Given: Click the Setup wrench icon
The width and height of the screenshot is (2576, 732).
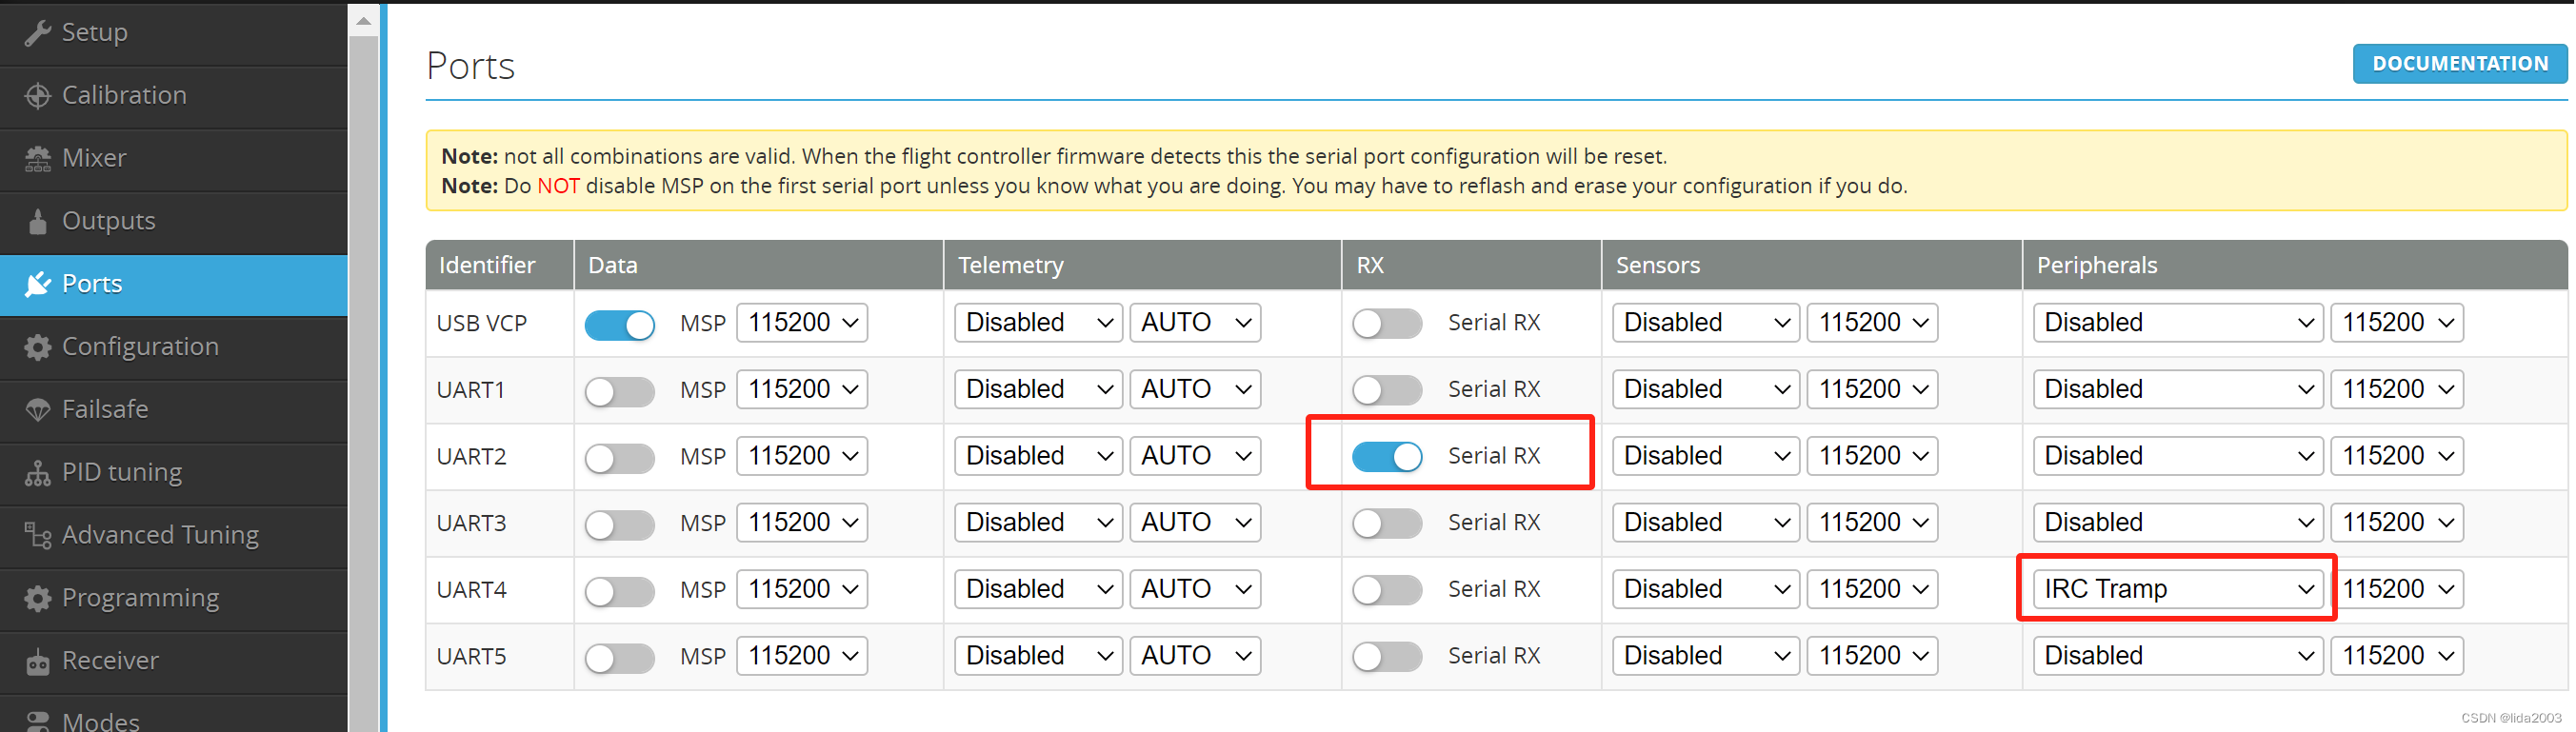Looking at the screenshot, I should point(38,33).
